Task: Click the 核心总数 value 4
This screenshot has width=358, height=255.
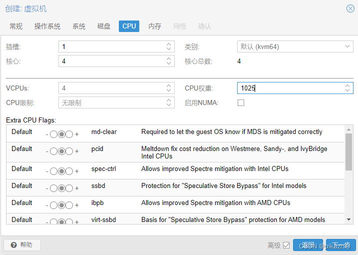Action: [239, 61]
